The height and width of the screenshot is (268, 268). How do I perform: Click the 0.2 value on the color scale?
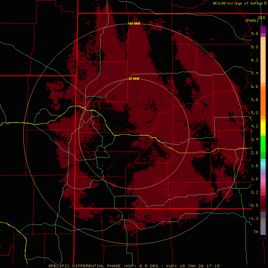(255, 192)
